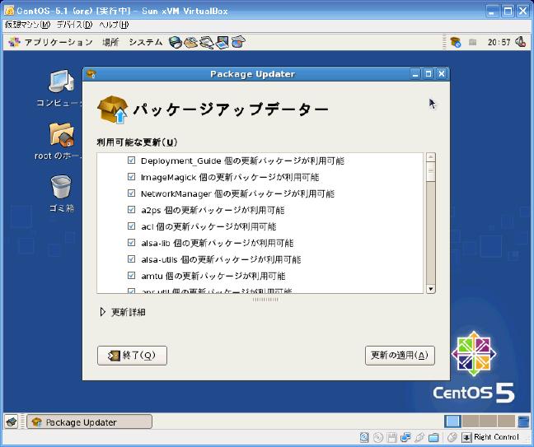The width and height of the screenshot is (534, 447).
Task: Expand the 更新詳細 details section
Action: tap(102, 312)
